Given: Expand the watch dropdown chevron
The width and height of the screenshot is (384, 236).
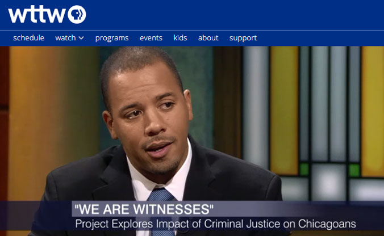Looking at the screenshot, I should (x=81, y=38).
